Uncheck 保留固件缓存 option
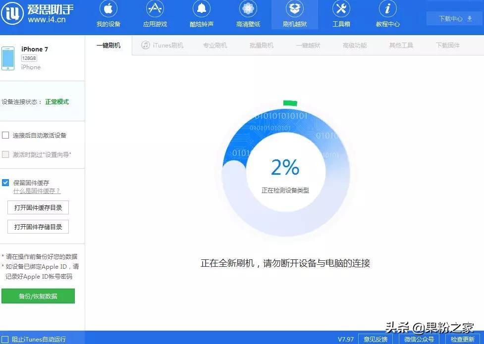This screenshot has width=484, height=344. pos(5,182)
